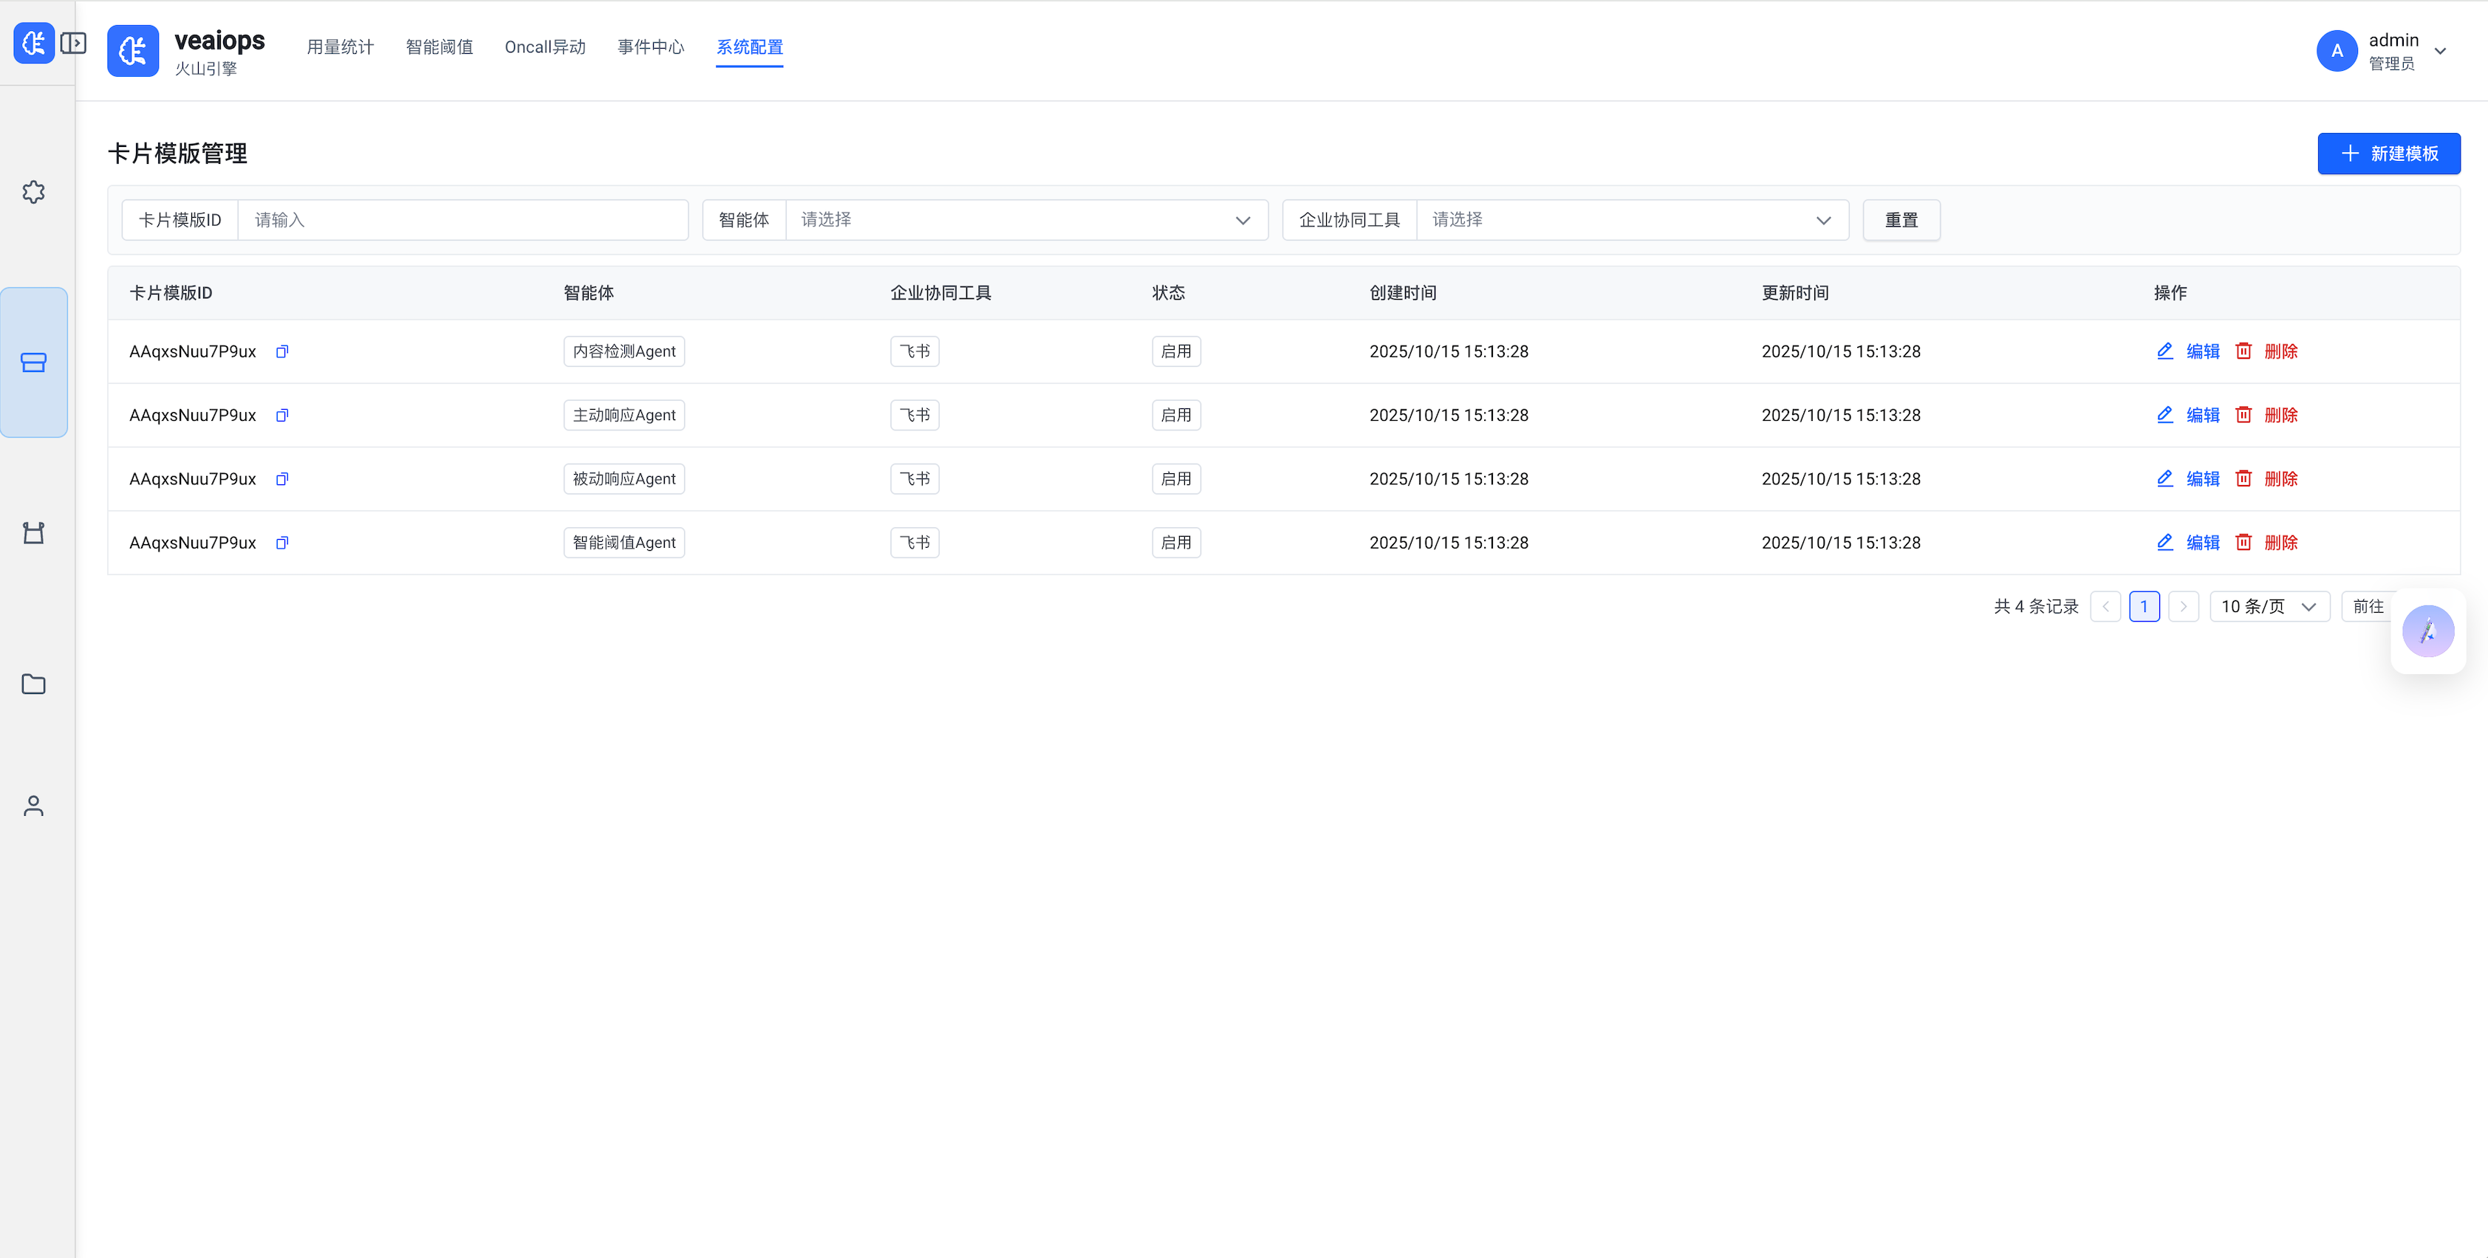This screenshot has height=1258, width=2488.
Task: Expand the admin user menu chevron
Action: click(x=2441, y=51)
